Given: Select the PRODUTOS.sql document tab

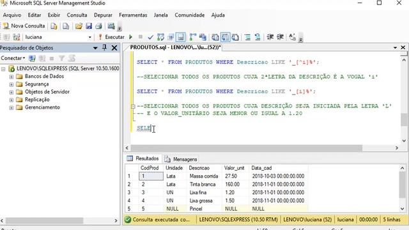Looking at the screenshot, I should coord(176,47).
